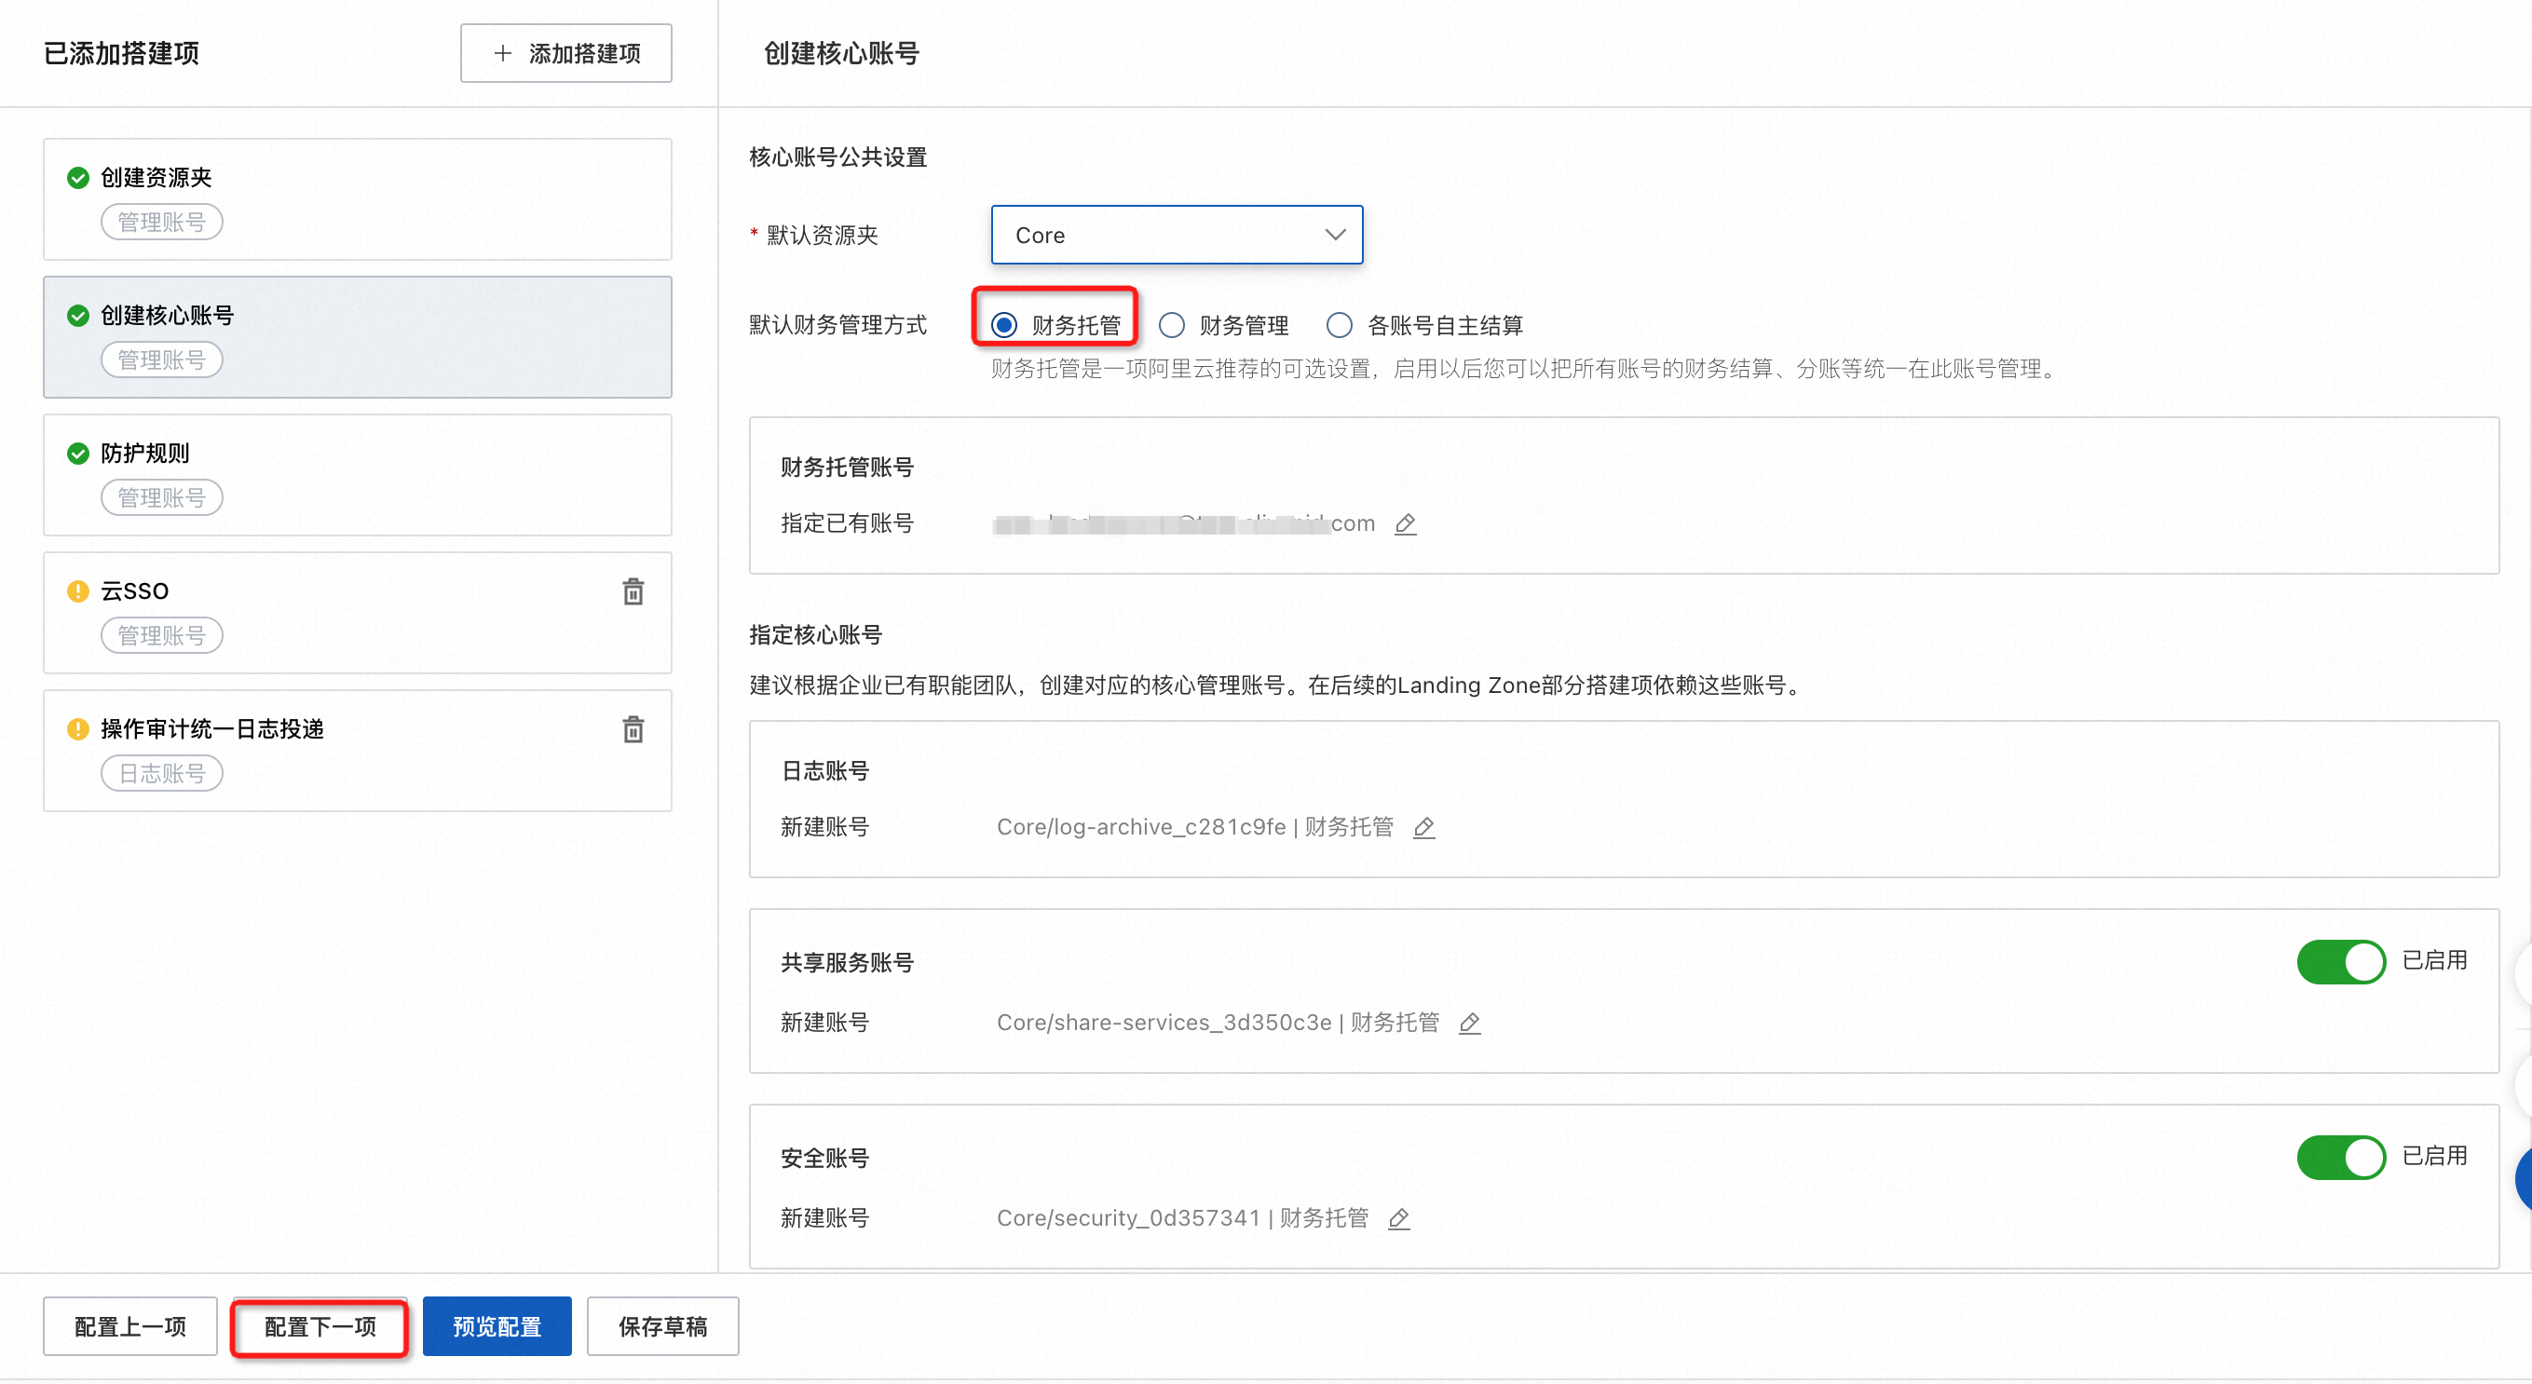Open the 默认资源夹 Core dropdown
This screenshot has height=1384, width=2532.
[1176, 235]
